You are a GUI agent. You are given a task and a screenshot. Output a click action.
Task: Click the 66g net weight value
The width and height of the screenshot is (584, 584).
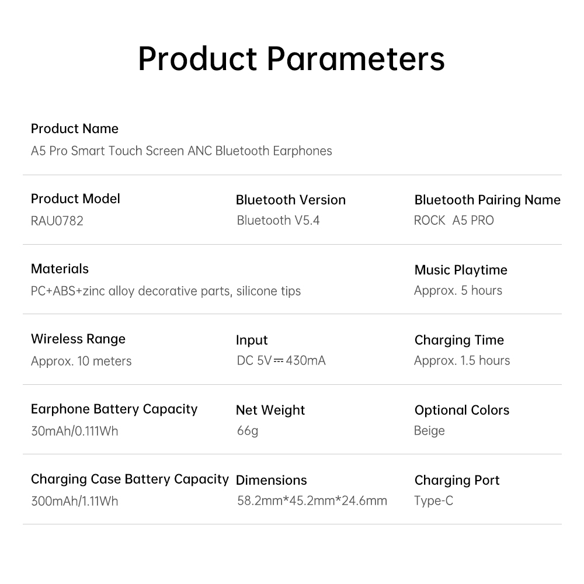coord(248,430)
